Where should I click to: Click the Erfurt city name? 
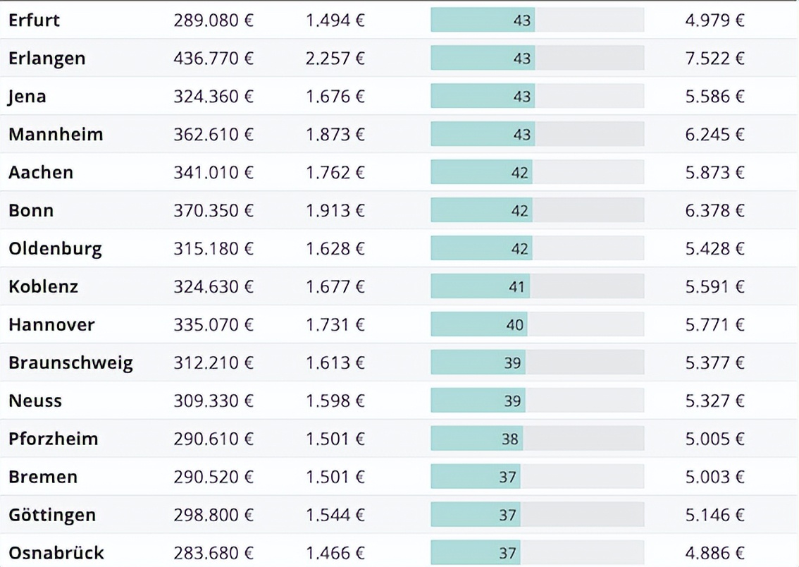[x=34, y=20]
